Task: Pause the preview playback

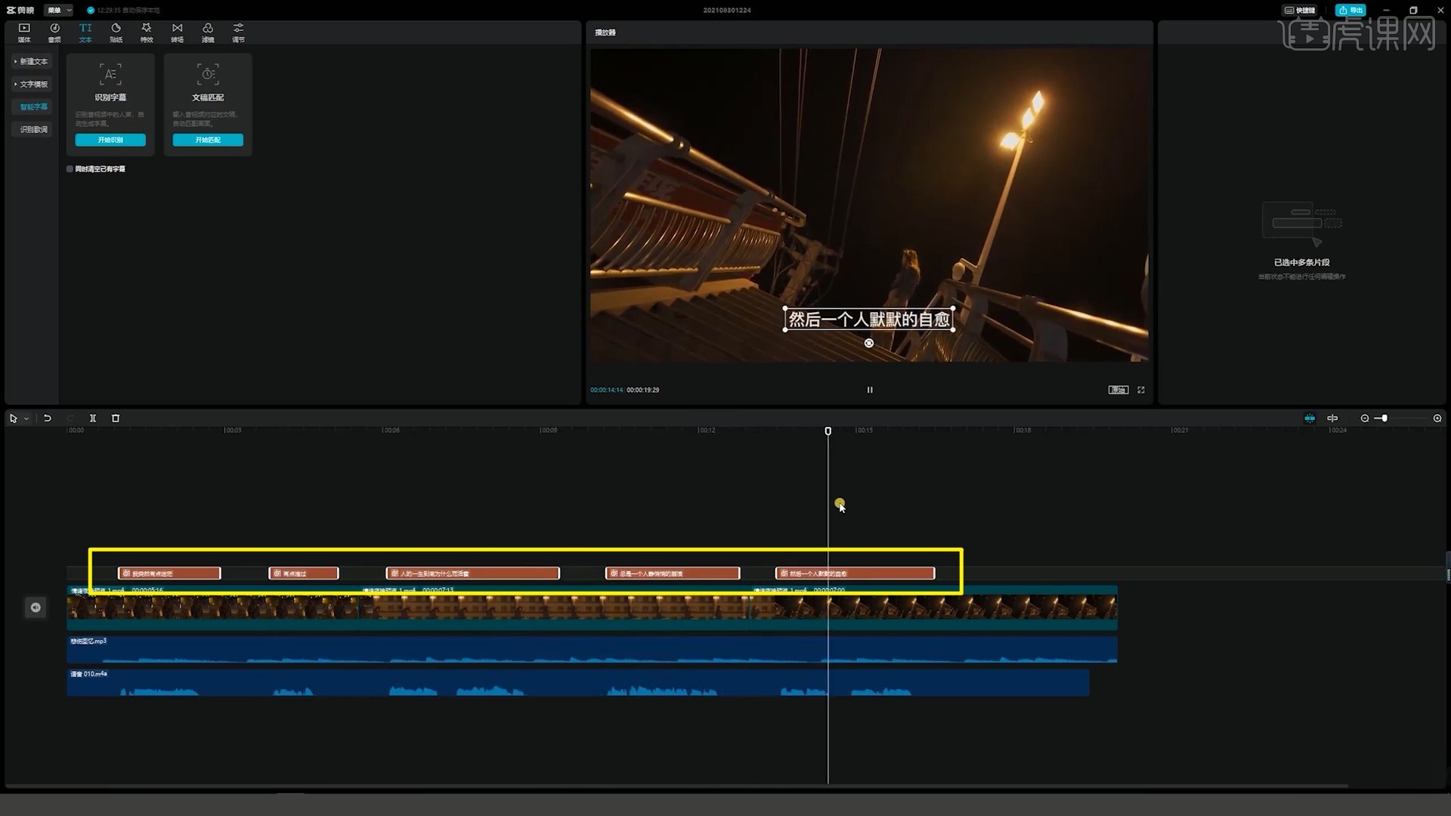Action: coord(870,390)
